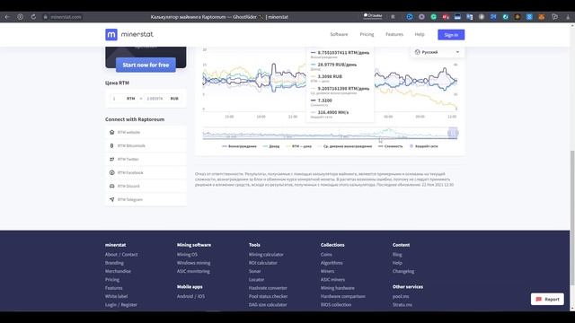Click the chart range navigator handle
Screen dimensions: 575x323
pos(453,133)
